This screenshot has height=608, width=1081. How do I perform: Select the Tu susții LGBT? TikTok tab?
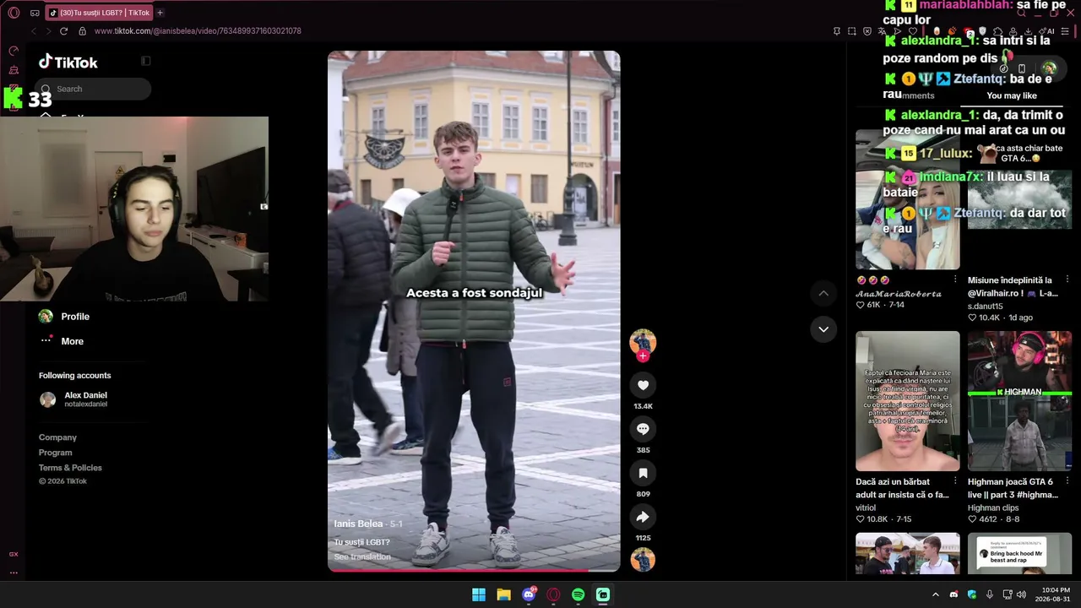pos(100,13)
